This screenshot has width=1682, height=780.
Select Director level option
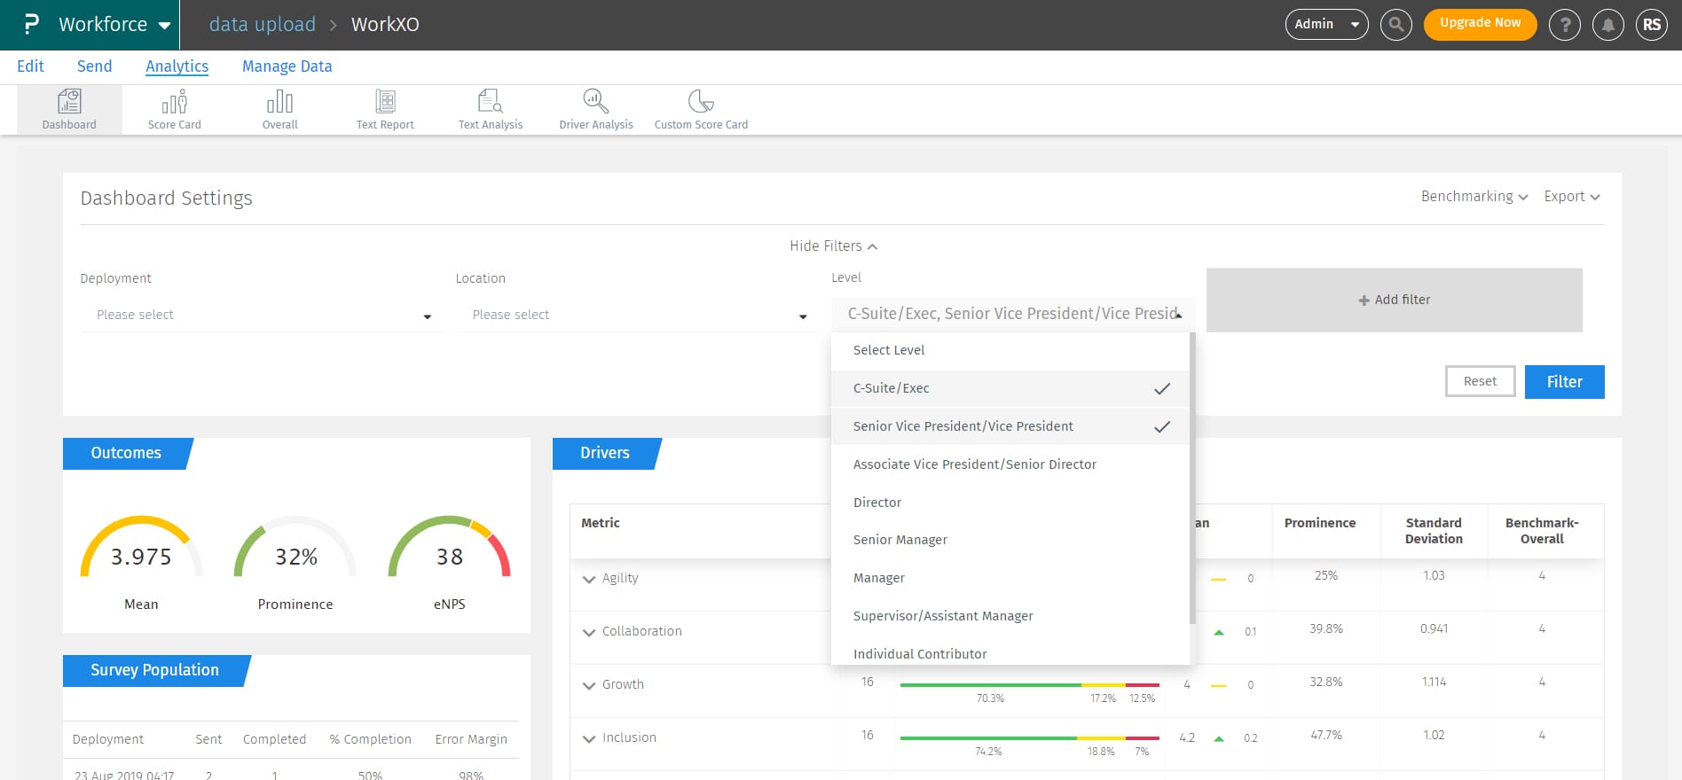[1010, 503]
